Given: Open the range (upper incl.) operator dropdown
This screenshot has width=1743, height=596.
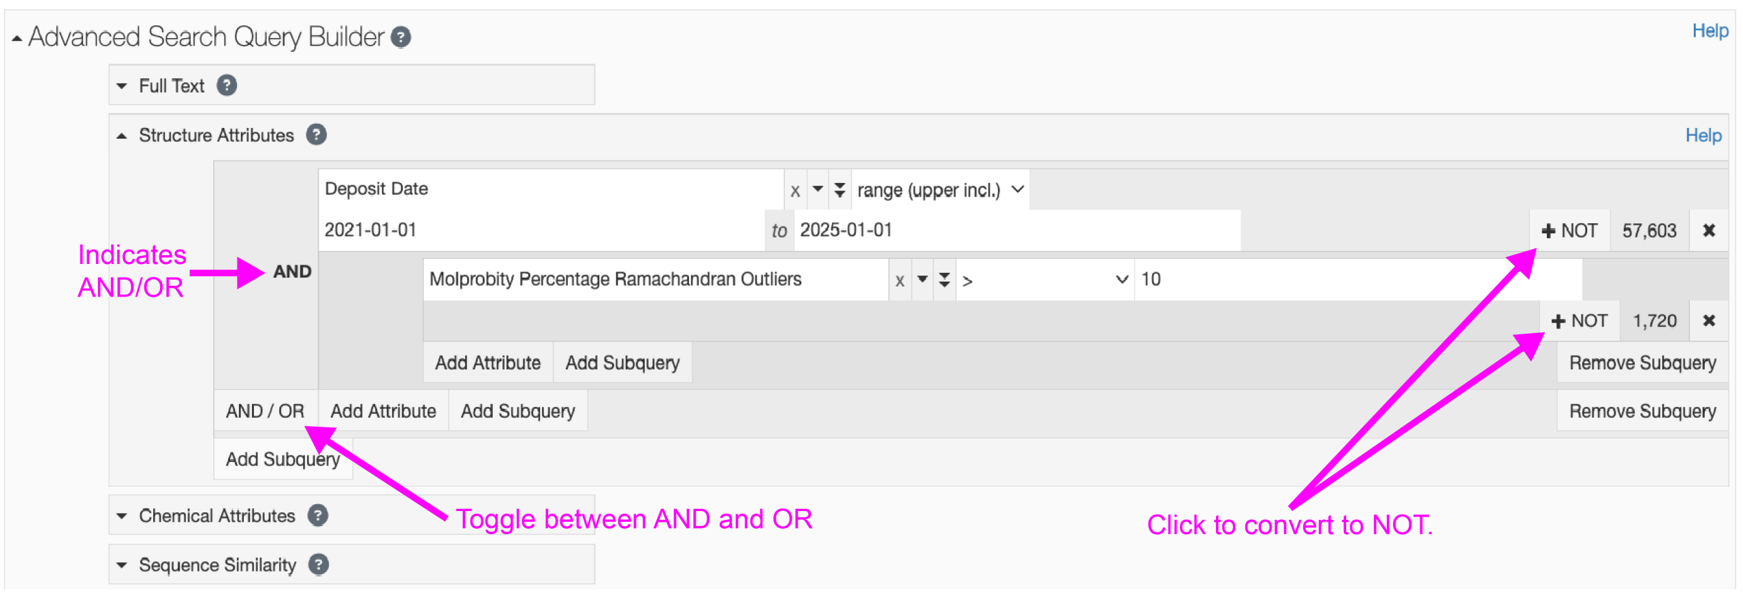Looking at the screenshot, I should [x=940, y=190].
